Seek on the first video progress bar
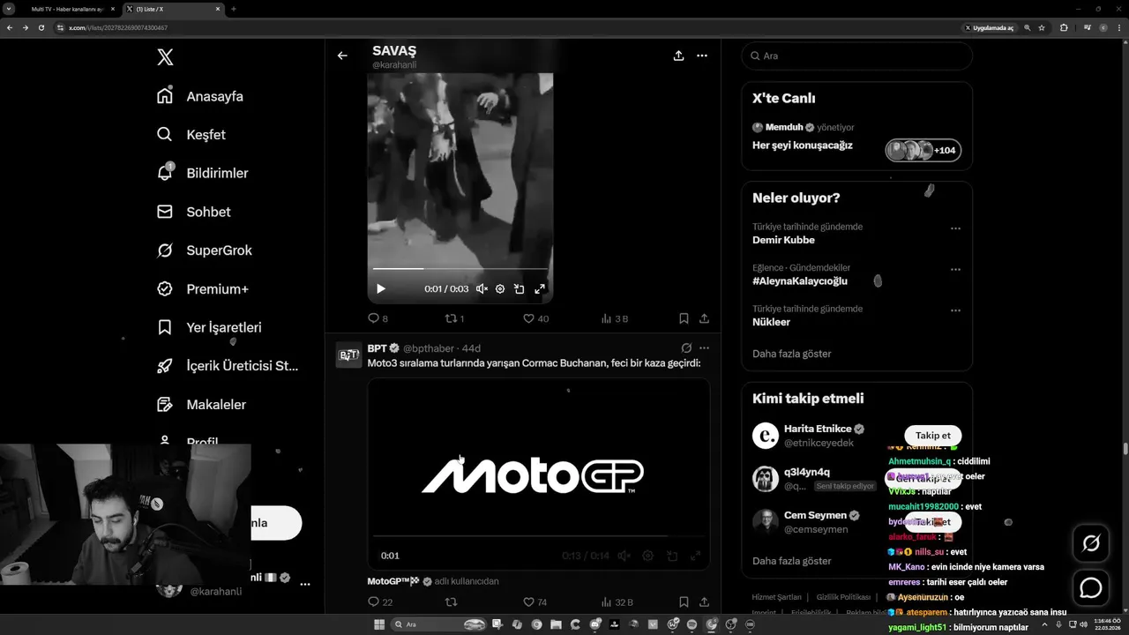The image size is (1129, 635). click(460, 268)
